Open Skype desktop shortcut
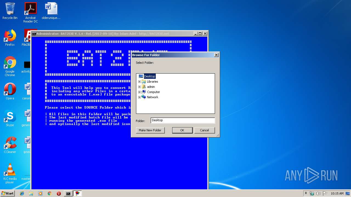Viewport: 351px width, 197px height. [x=10, y=118]
